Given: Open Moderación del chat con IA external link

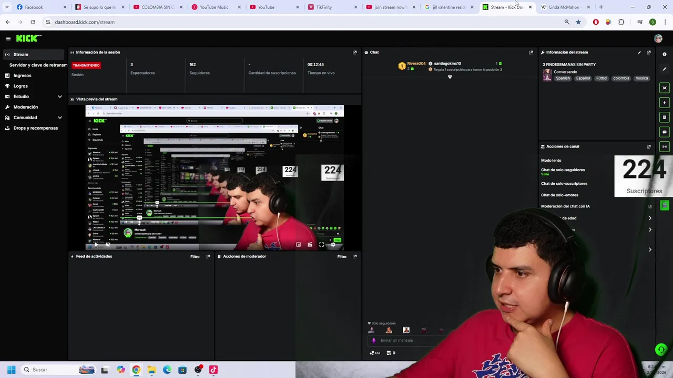Looking at the screenshot, I should (650, 206).
